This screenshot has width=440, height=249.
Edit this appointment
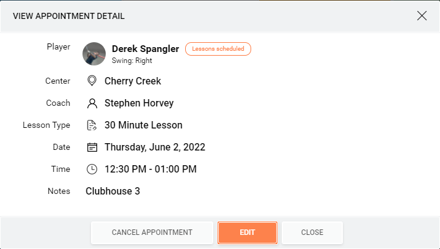248,232
